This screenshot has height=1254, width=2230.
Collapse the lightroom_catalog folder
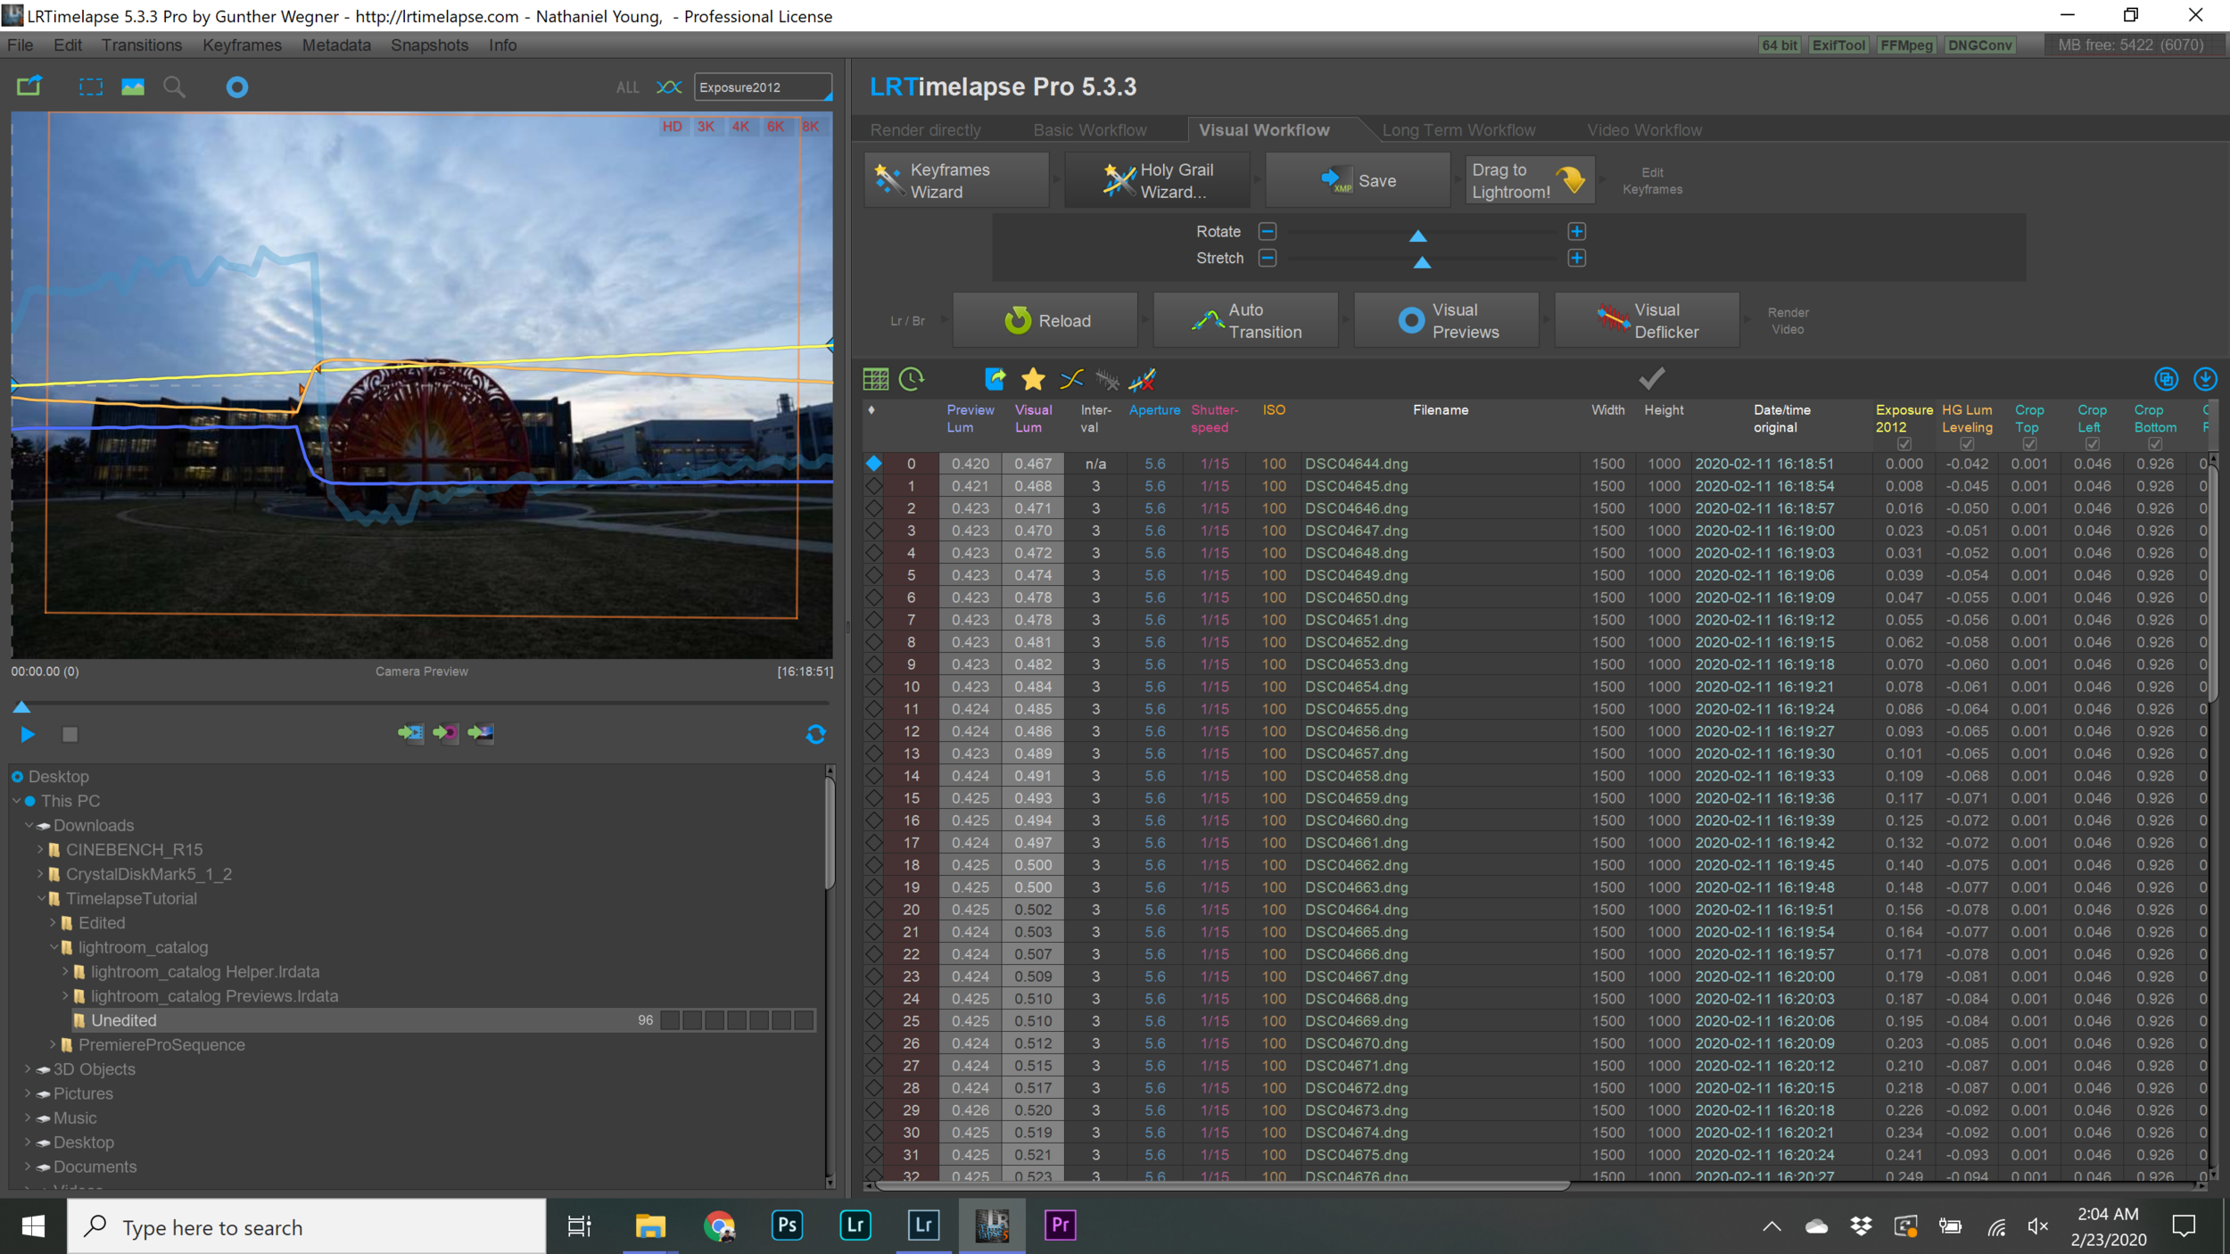54,946
